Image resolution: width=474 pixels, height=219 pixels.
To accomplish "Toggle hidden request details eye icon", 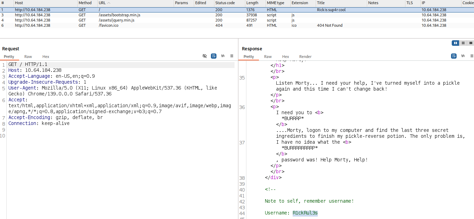I will point(205,56).
